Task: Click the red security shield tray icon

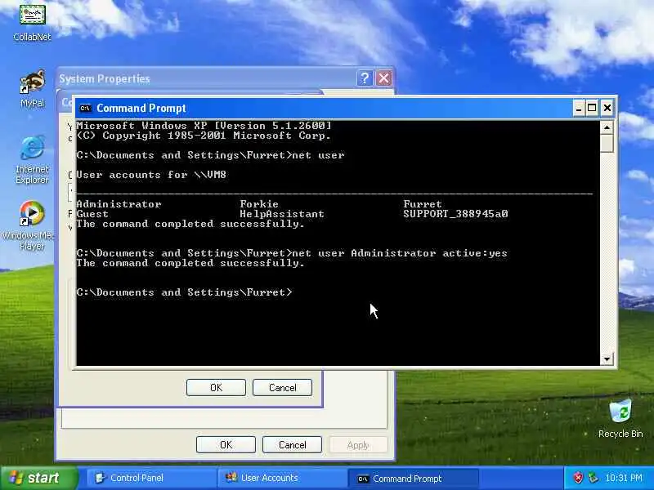Action: (x=579, y=478)
